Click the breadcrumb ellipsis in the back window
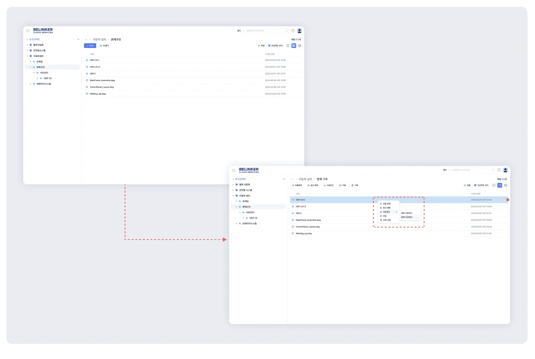 [x=86, y=40]
